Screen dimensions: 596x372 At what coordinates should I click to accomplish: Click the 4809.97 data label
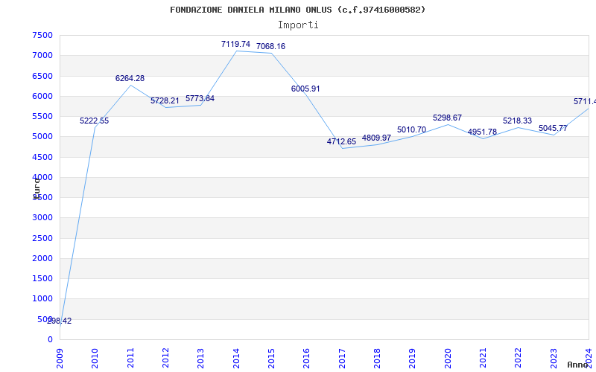pyautogui.click(x=376, y=138)
